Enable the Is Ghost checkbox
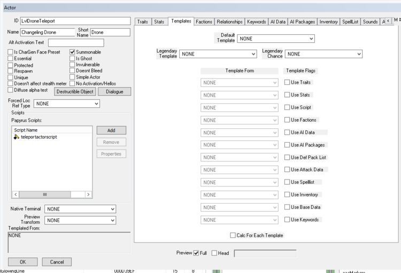 coord(72,58)
